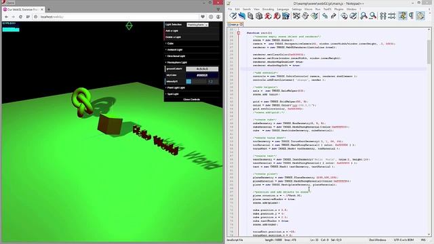Screen dimensions: 434x244
Task: Click the Cut icon in Notepad++ toolbar
Action: coord(296,16)
